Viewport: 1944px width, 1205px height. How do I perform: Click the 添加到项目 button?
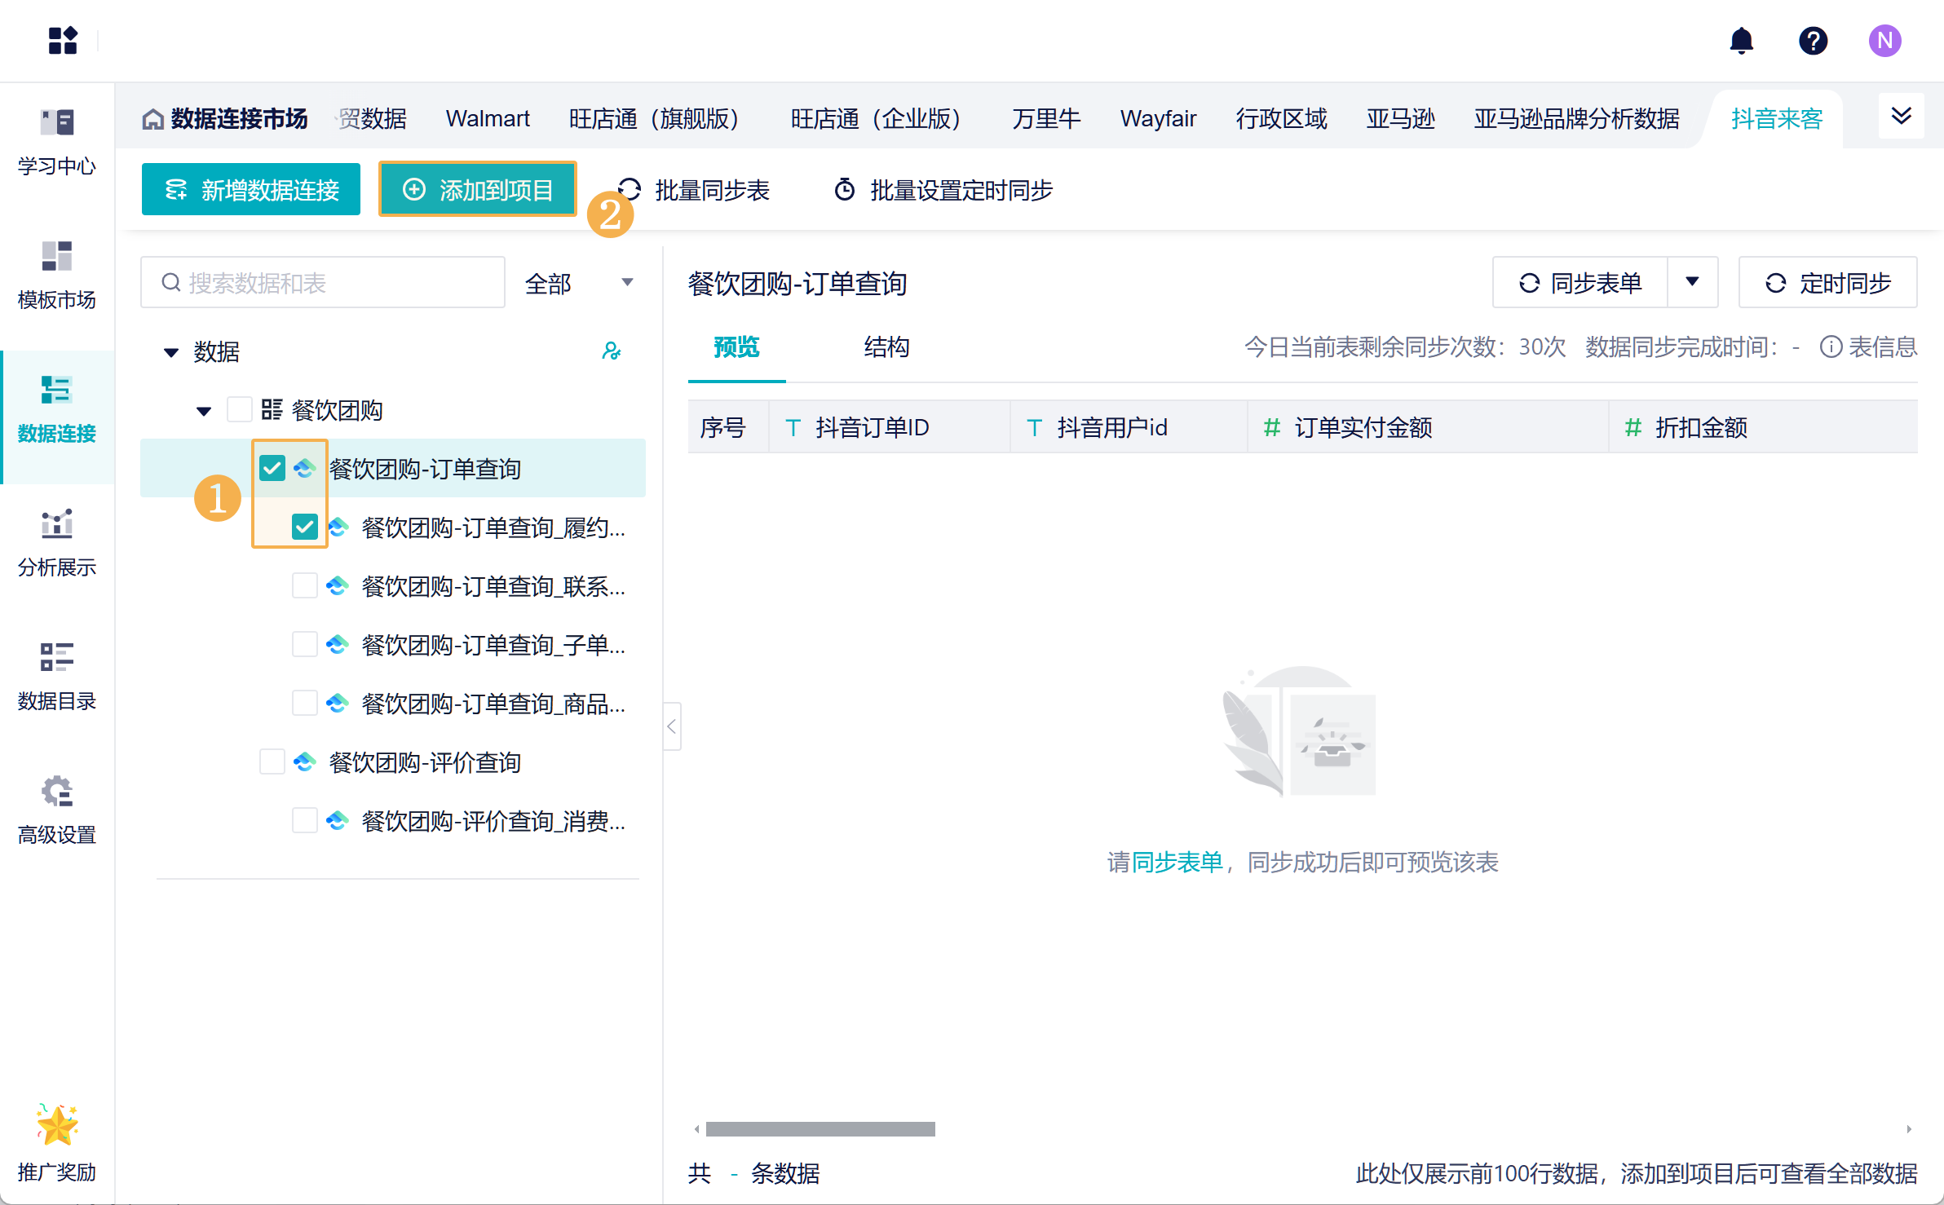478,190
